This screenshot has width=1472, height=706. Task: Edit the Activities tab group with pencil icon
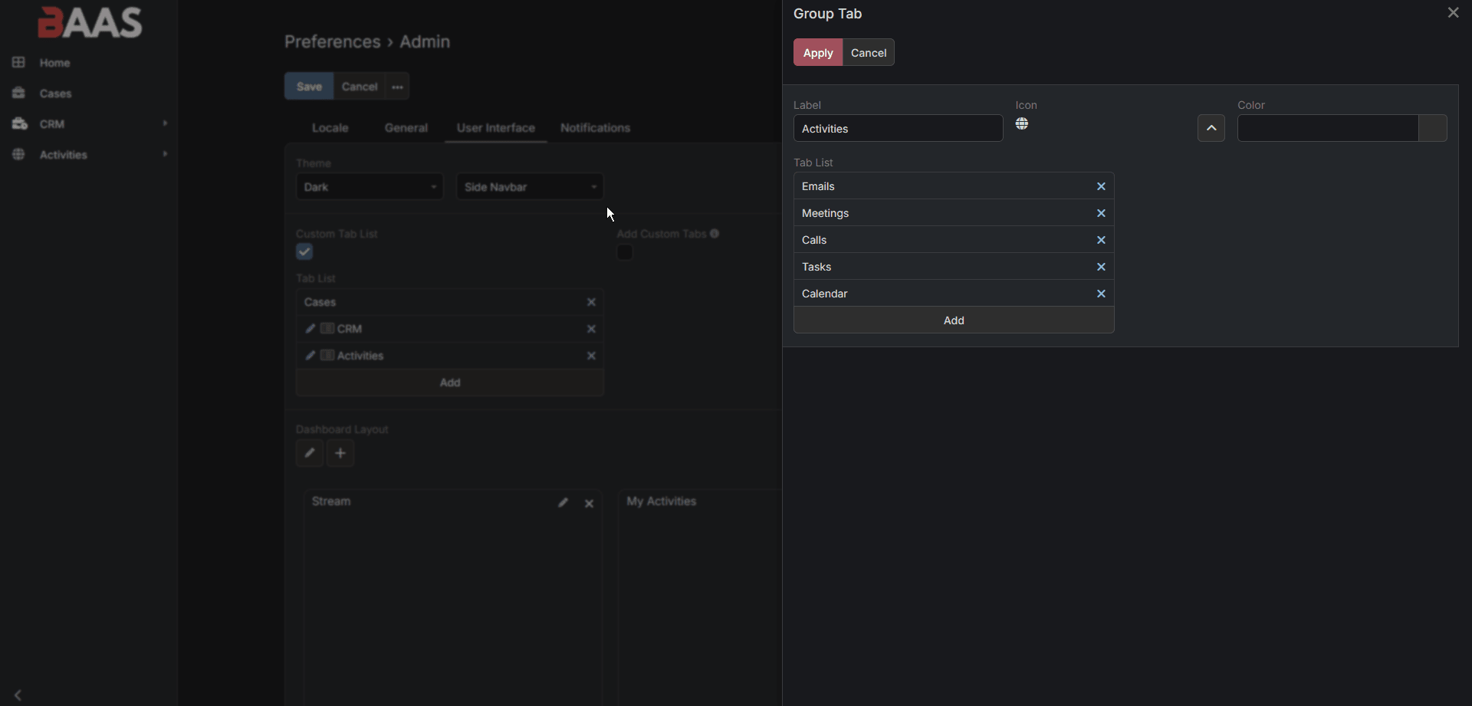(310, 356)
